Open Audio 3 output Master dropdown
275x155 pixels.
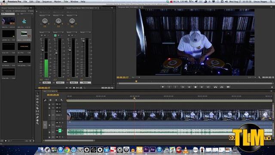click(72, 15)
